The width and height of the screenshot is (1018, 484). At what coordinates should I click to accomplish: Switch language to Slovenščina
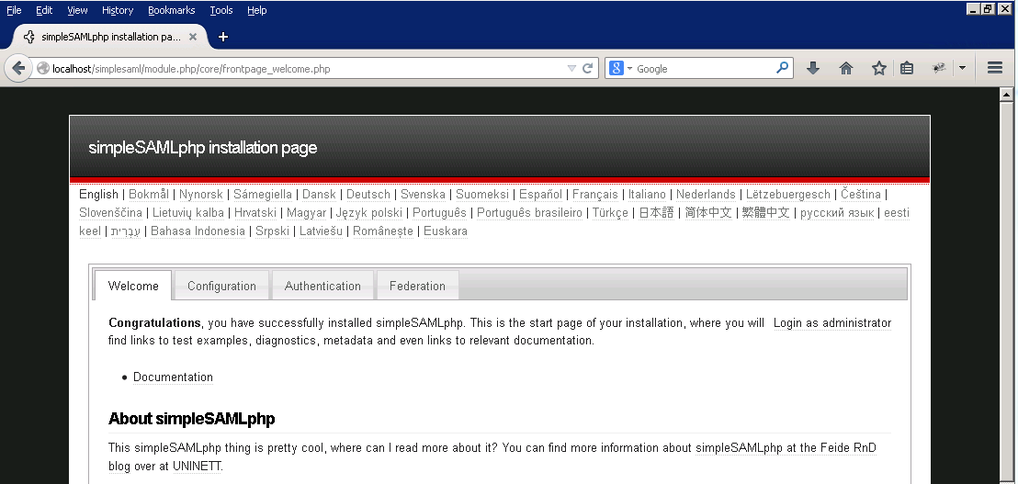tap(110, 212)
